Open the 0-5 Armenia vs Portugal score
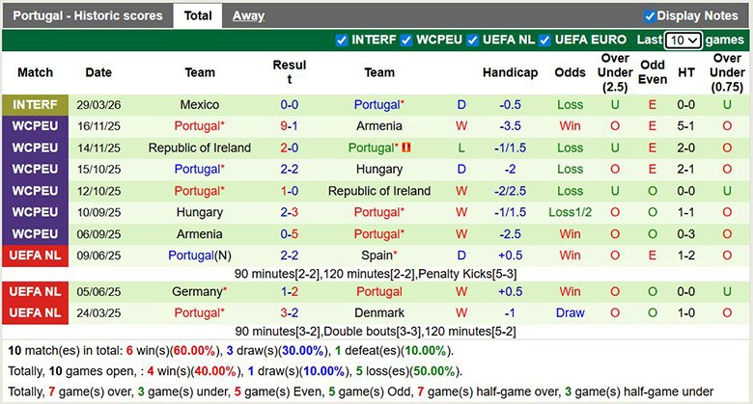This screenshot has width=753, height=404. click(289, 234)
